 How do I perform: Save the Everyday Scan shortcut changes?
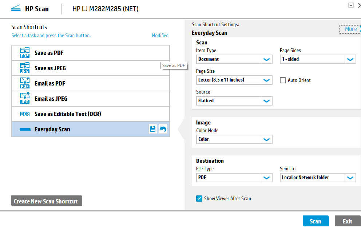tap(152, 129)
